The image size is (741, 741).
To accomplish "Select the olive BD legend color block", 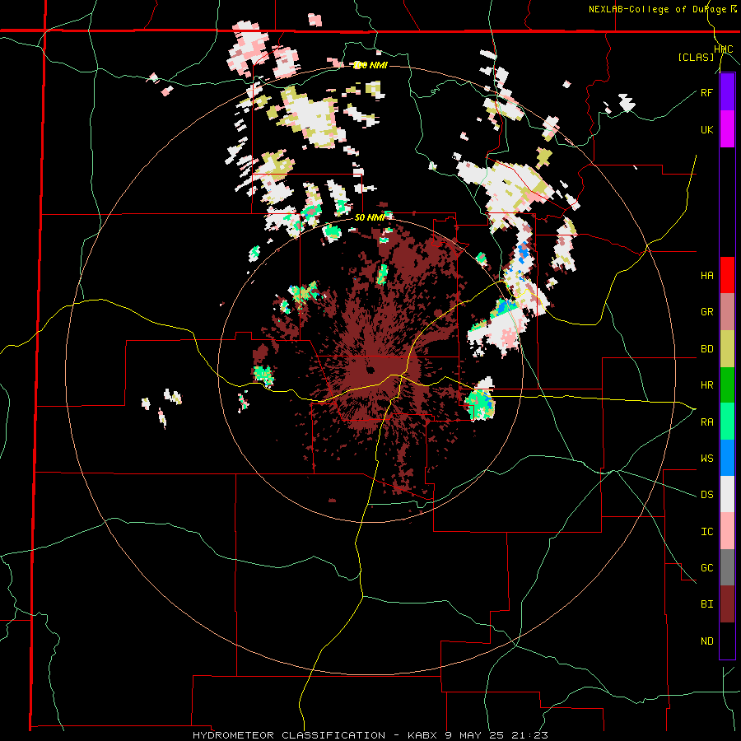I will pyautogui.click(x=727, y=349).
